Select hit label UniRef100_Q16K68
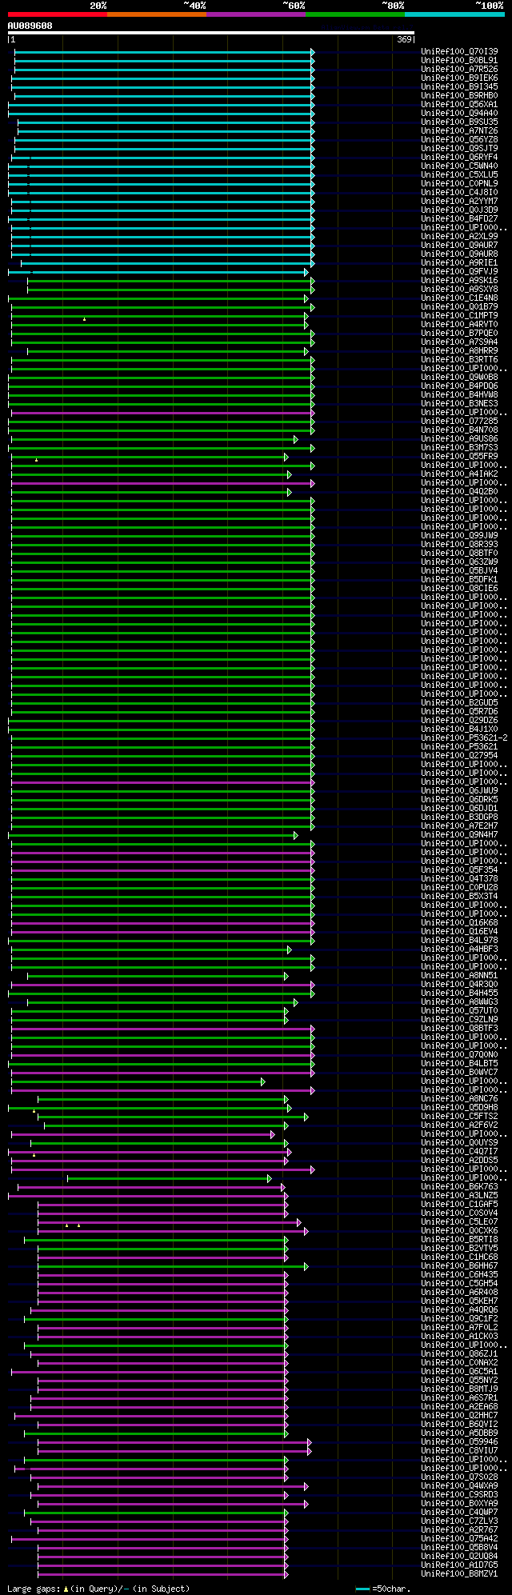Screen dimensions: 512x1595 pos(459,922)
